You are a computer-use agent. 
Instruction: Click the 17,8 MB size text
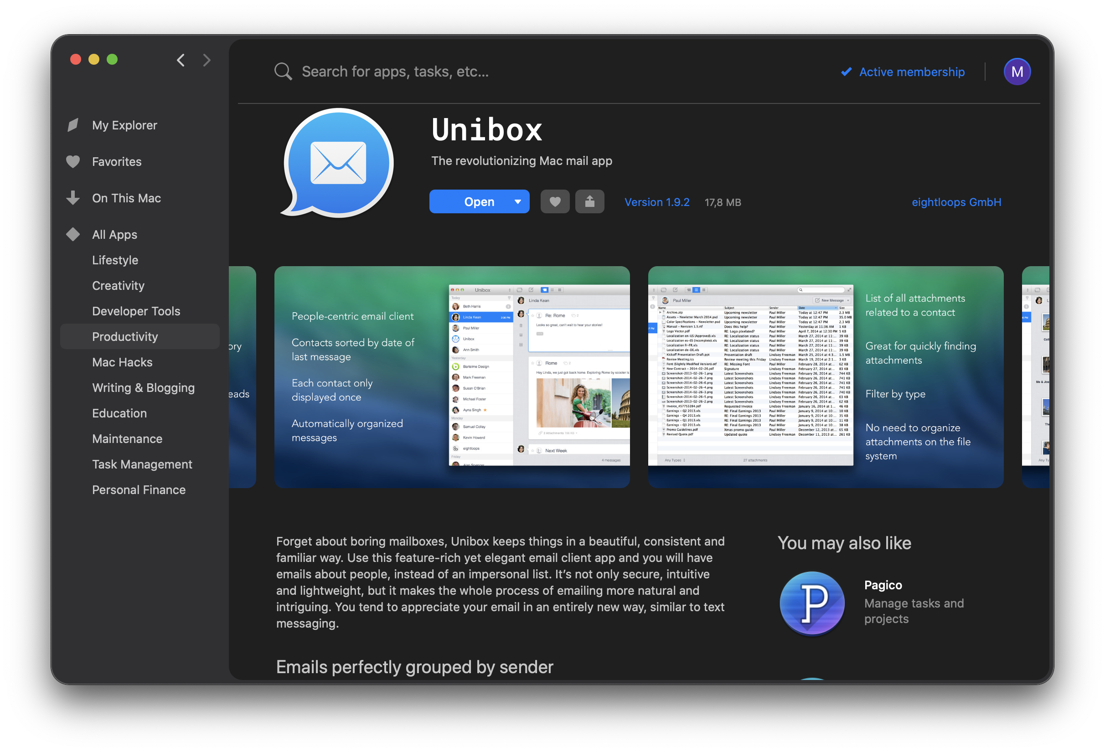tap(723, 202)
